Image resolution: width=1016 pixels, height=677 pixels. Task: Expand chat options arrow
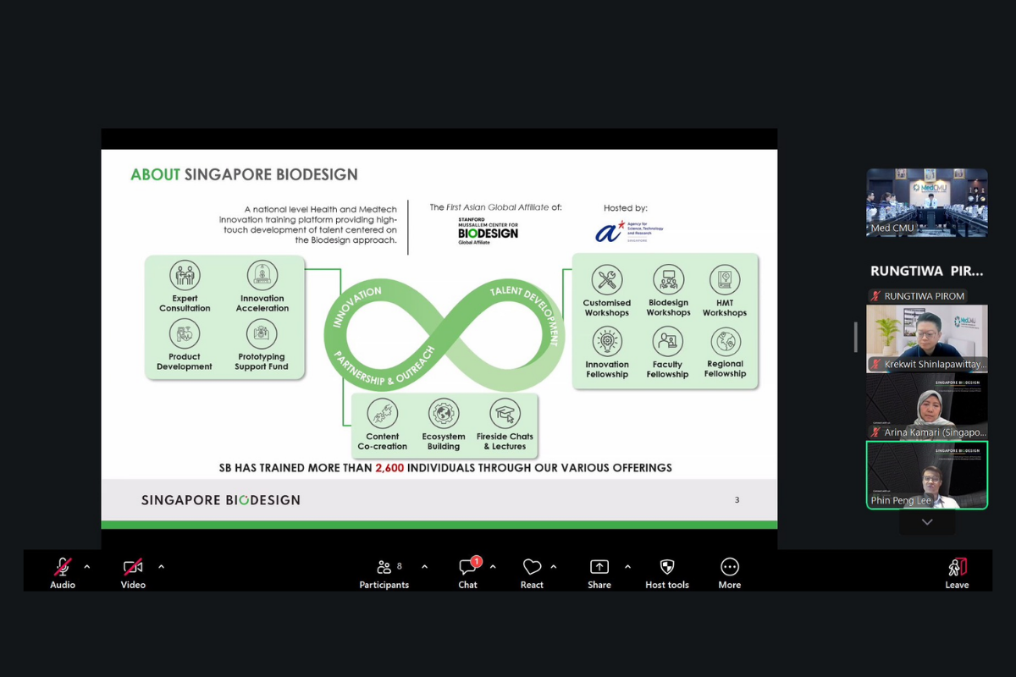[x=493, y=566]
